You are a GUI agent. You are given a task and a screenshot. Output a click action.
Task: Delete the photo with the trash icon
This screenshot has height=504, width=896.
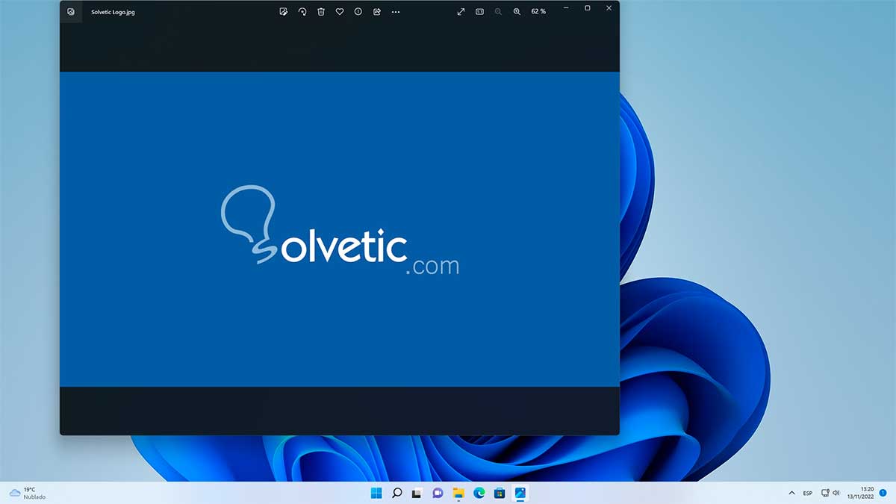[321, 12]
